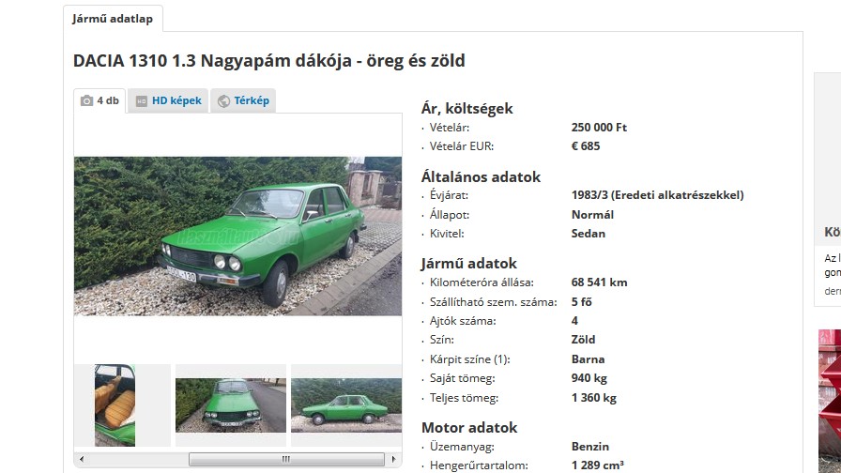This screenshot has height=473, width=841.
Task: Open the Jármű adatlap tab
Action: coord(113,19)
